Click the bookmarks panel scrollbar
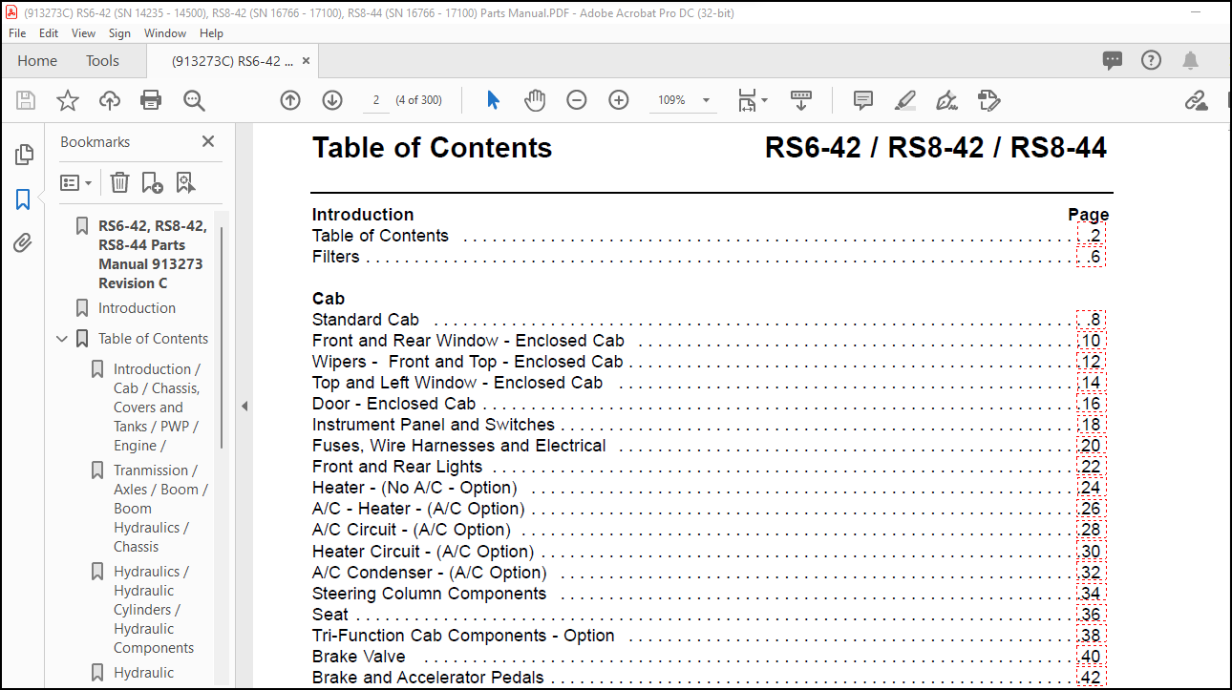Screen dimensions: 1232x690 pyautogui.click(x=222, y=337)
